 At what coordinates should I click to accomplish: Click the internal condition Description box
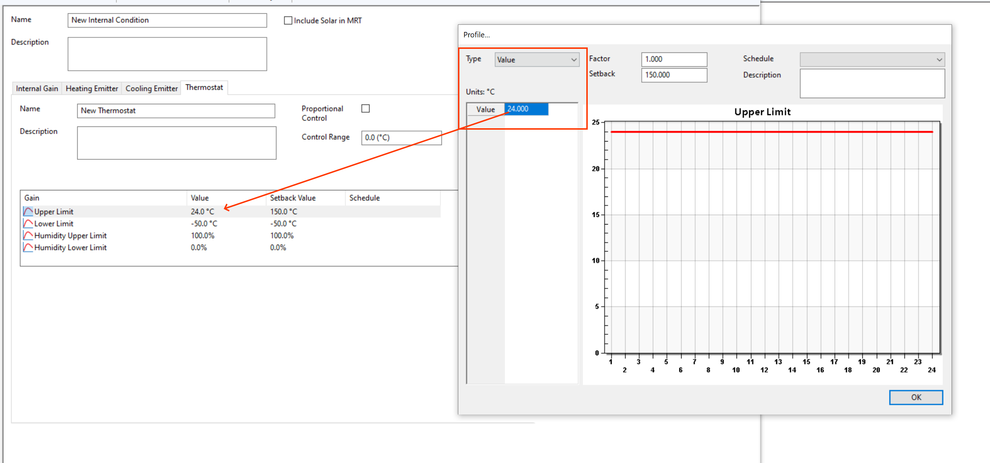coord(167,54)
